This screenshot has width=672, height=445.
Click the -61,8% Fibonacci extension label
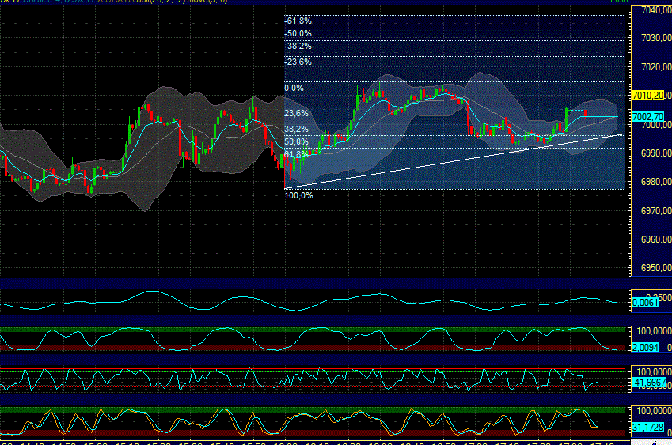click(298, 21)
